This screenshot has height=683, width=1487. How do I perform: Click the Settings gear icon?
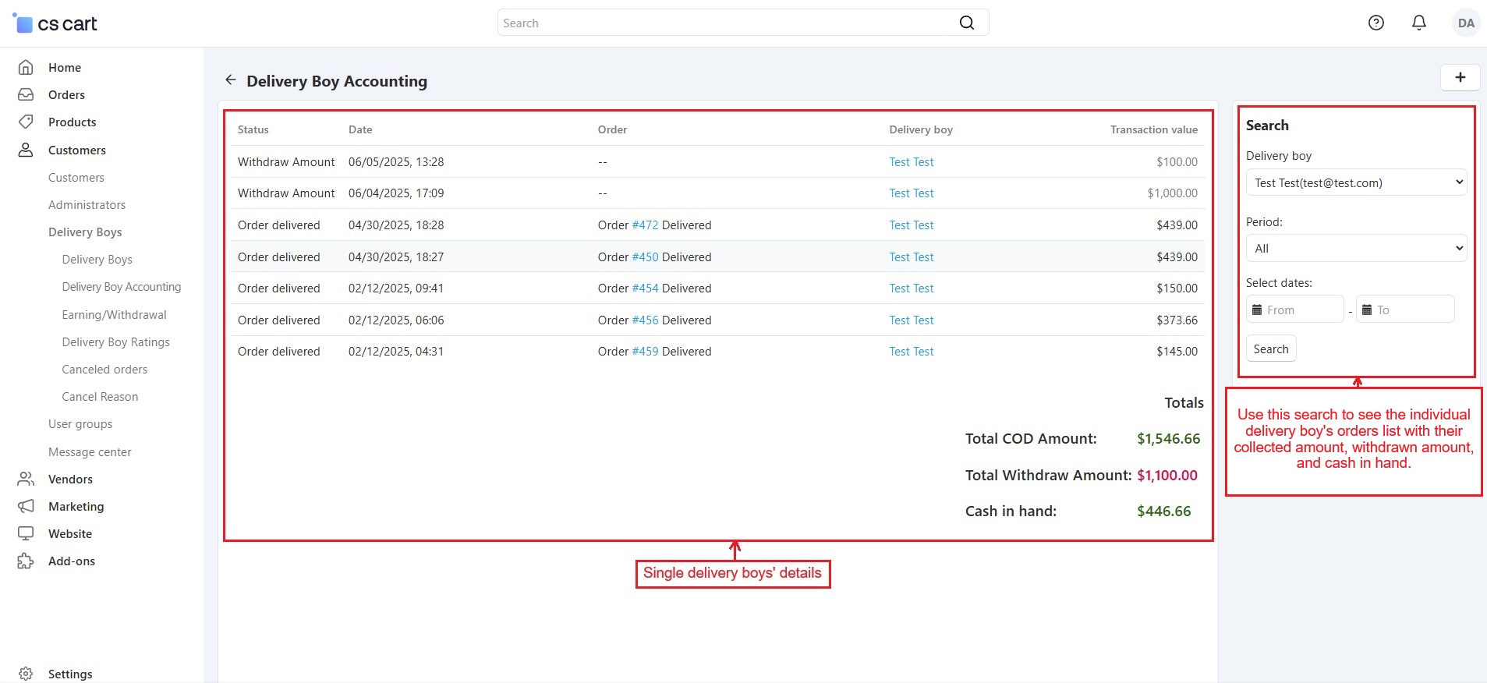(x=26, y=674)
